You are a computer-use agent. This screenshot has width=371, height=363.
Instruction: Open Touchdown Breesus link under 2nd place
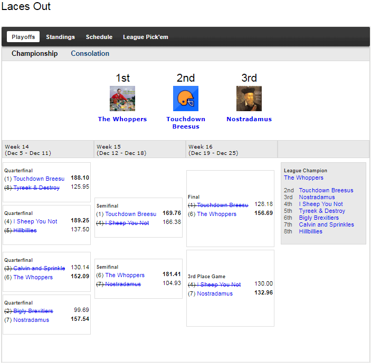[186, 123]
